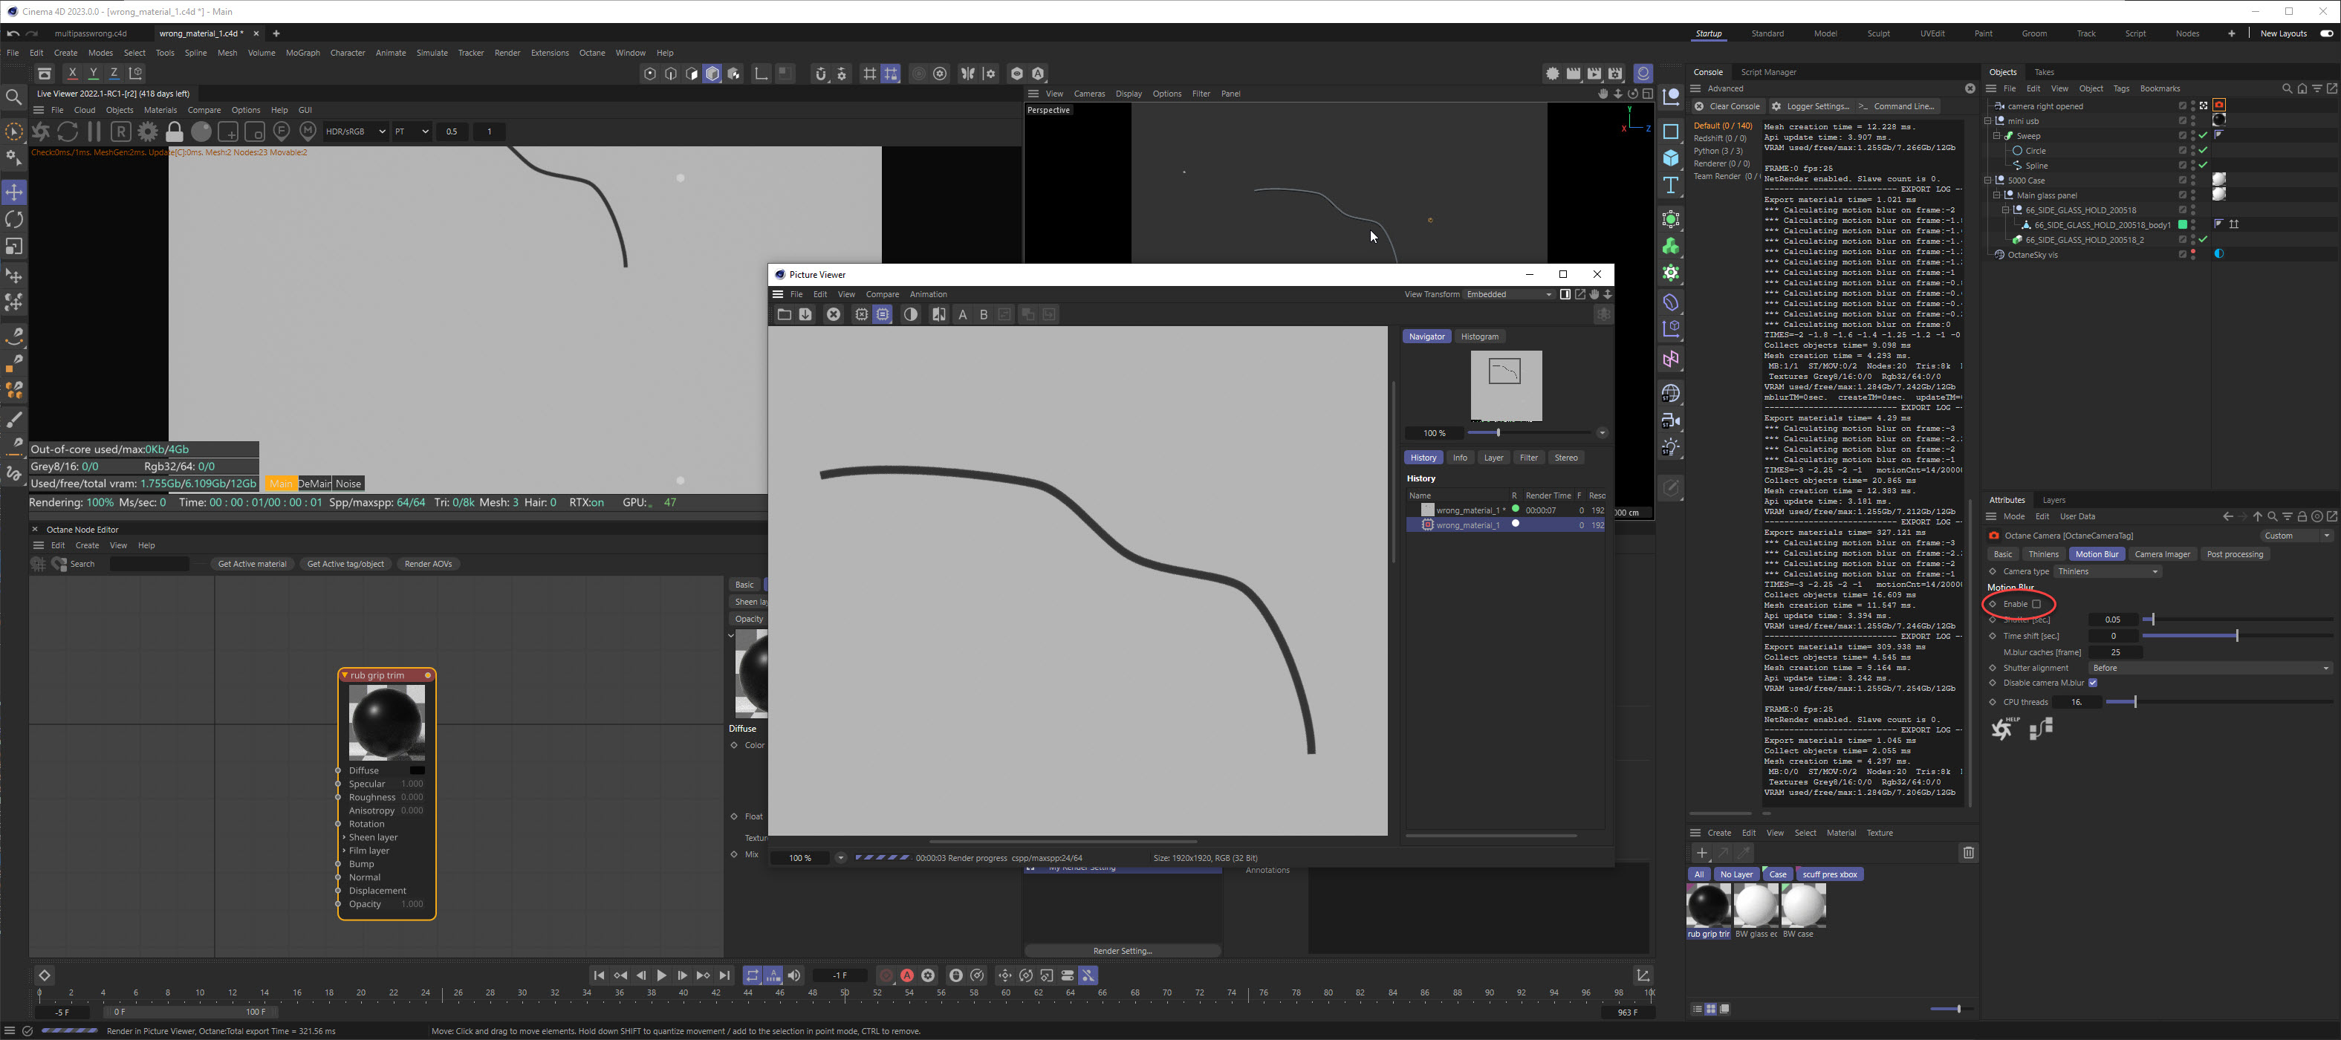Click the Live Viewer settings gear icon
Viewport: 2341px width, 1040px height.
click(x=147, y=131)
